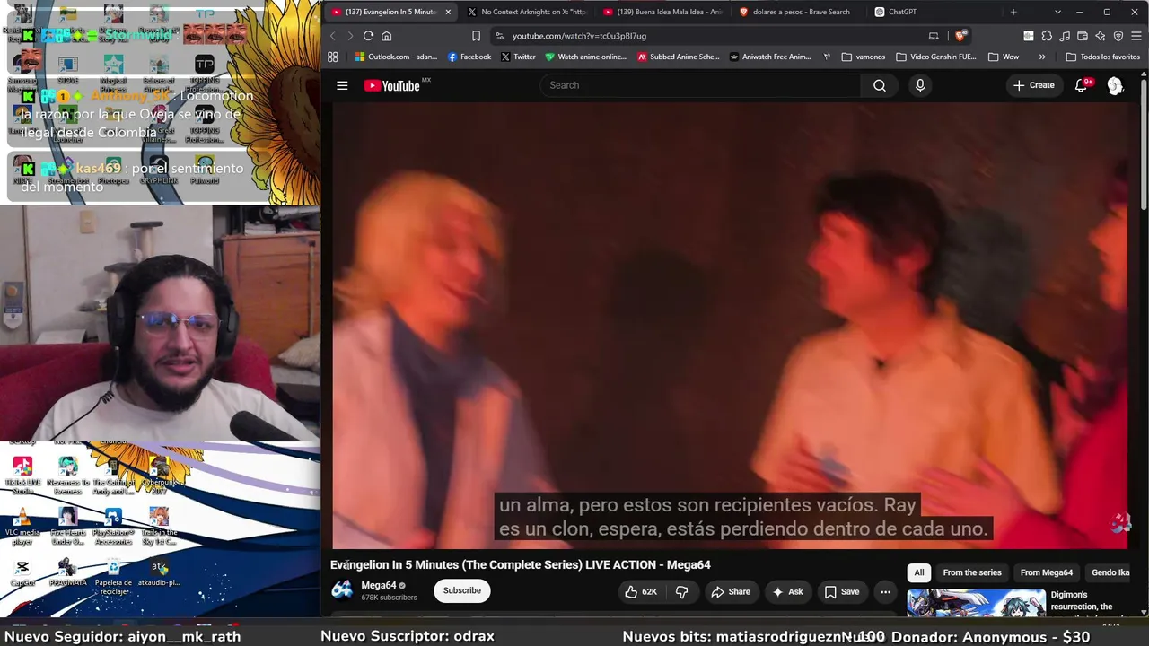Open the Twitter bookmark
1149x646 pixels.
(x=518, y=57)
